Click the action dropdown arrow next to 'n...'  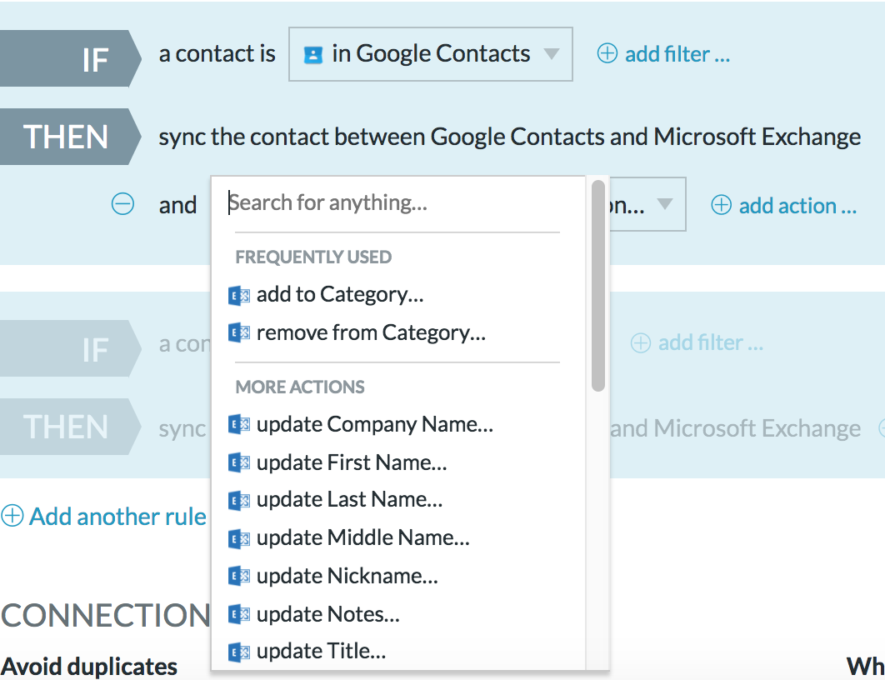[665, 203]
